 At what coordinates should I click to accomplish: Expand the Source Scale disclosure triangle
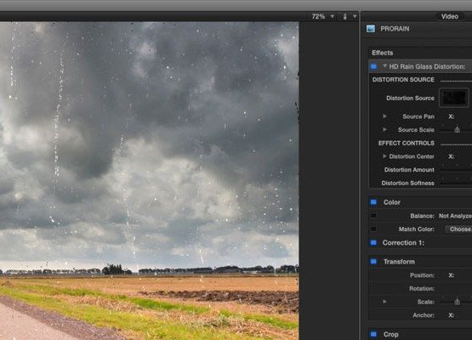coord(384,129)
